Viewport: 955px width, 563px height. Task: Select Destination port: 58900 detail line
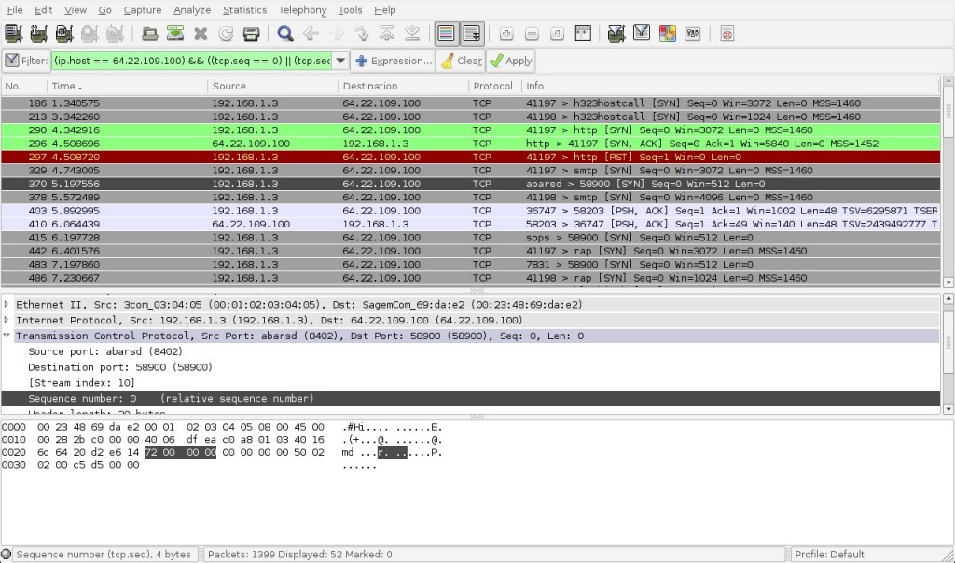coord(120,367)
